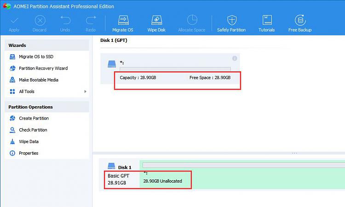Expand the All Tools submenu arrow
The image size is (345, 207).
click(x=86, y=92)
